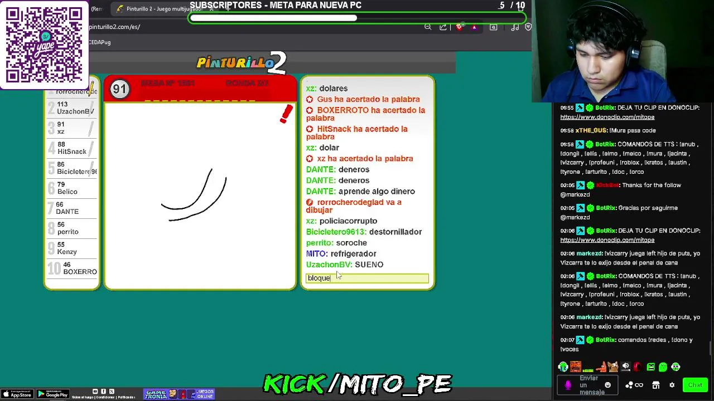Click the MITO: refrigerador chat message

point(341,253)
